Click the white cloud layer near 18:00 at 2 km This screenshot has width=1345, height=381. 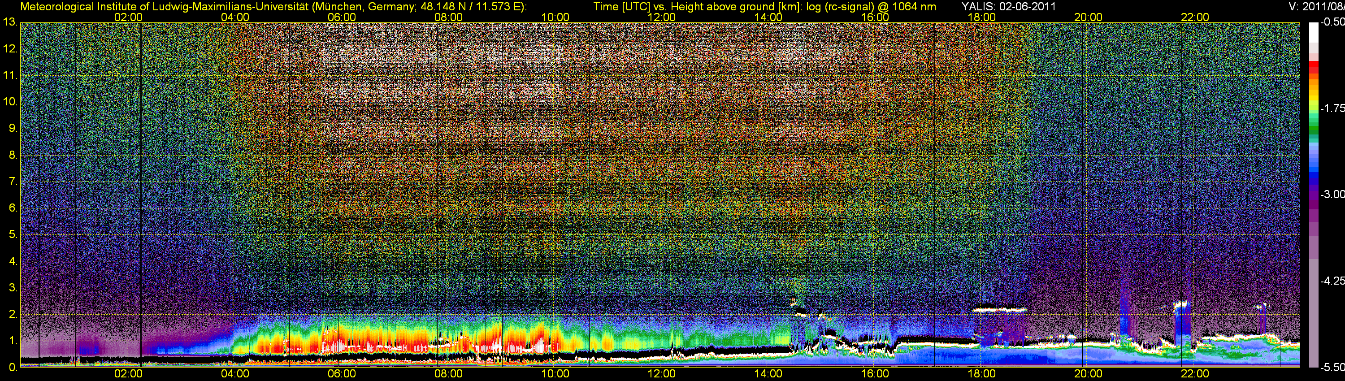(999, 309)
